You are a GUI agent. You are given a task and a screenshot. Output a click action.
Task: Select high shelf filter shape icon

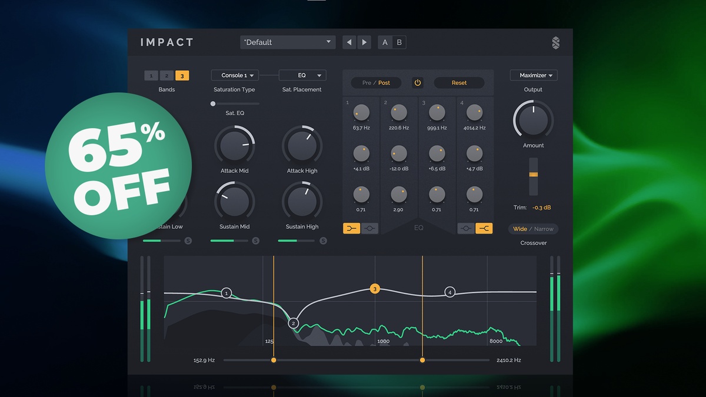(484, 228)
